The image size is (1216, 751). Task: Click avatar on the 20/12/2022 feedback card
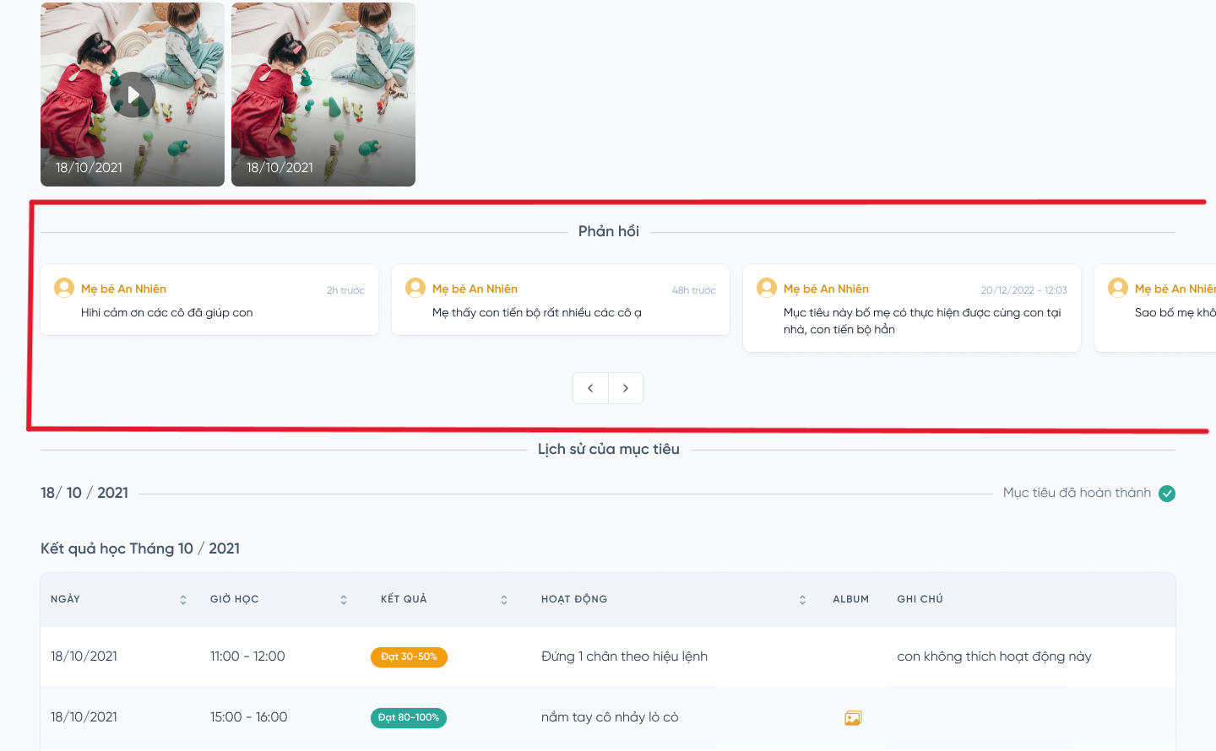767,289
